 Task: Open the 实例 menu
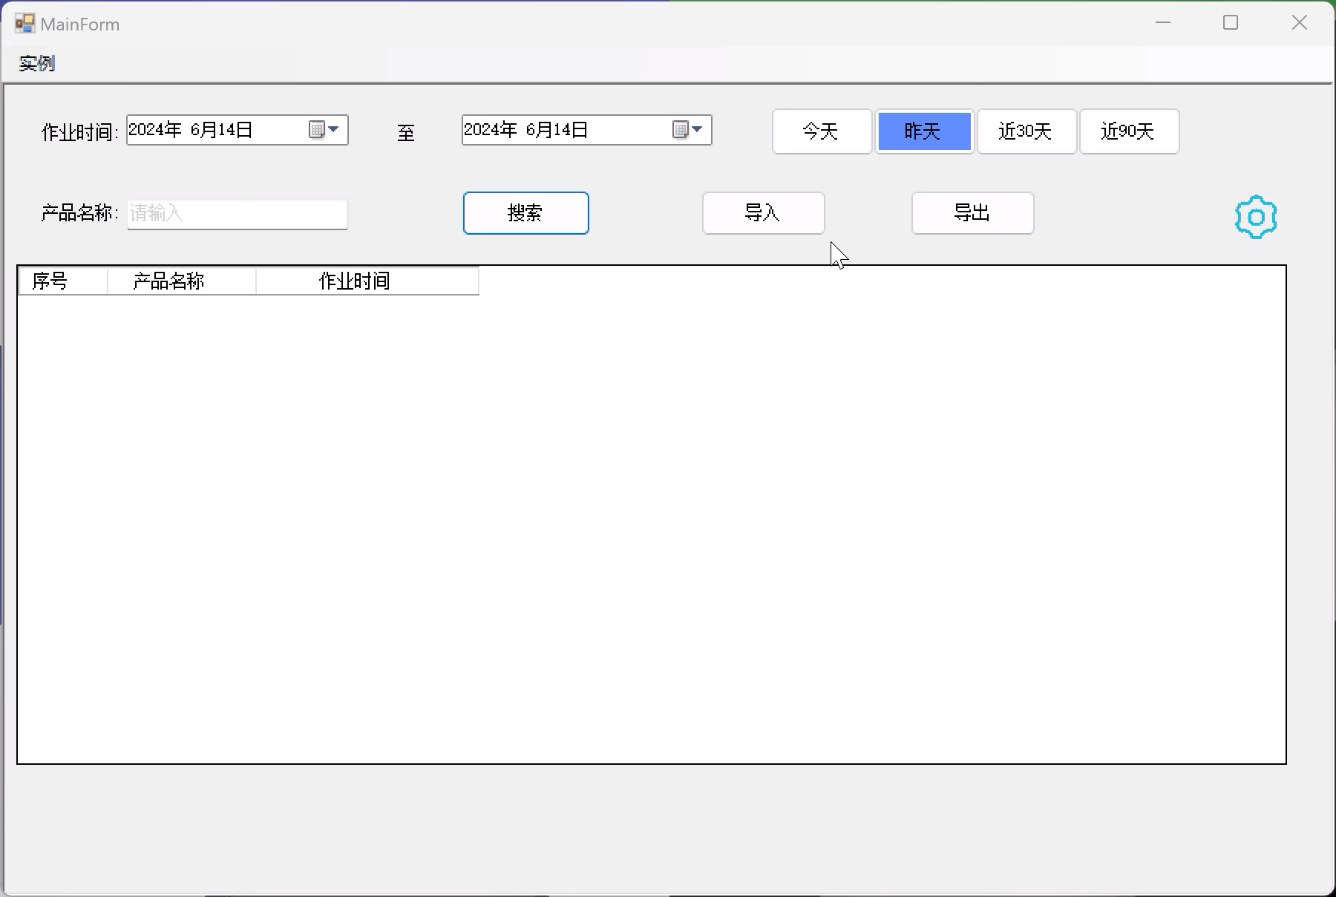point(37,64)
